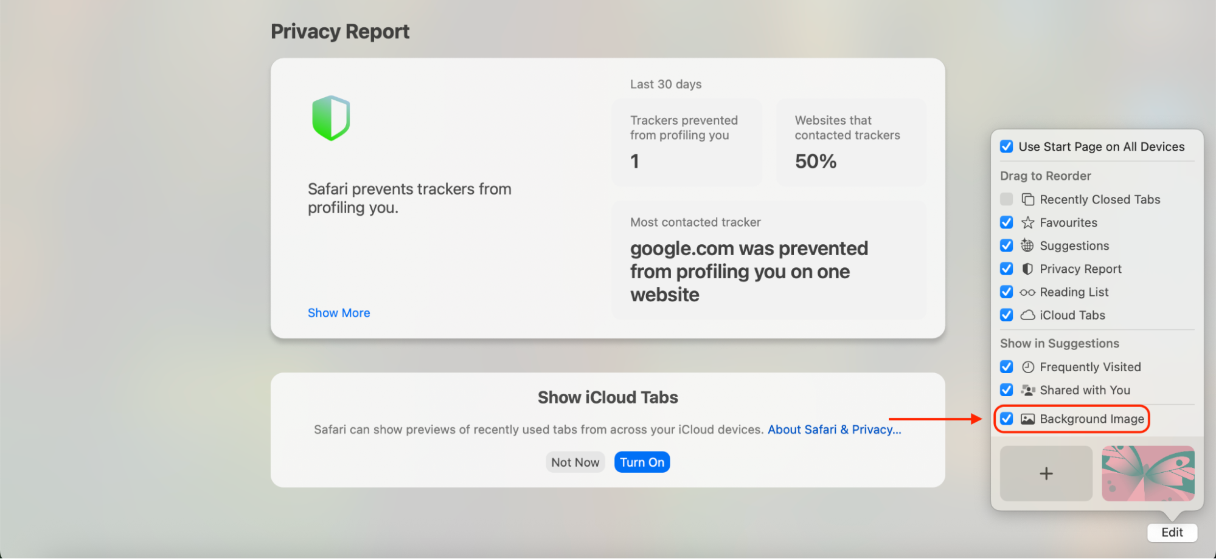1216x559 pixels.
Task: Disable Use Start Page on All Devices
Action: (1007, 146)
